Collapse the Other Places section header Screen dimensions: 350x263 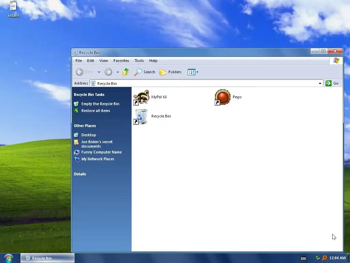coord(85,126)
